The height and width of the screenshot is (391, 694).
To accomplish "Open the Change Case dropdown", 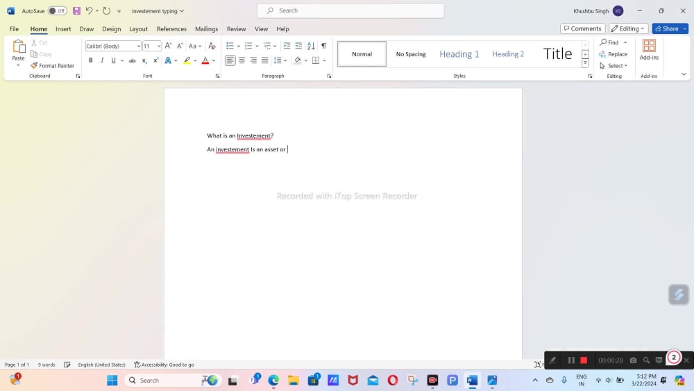I will click(x=195, y=46).
